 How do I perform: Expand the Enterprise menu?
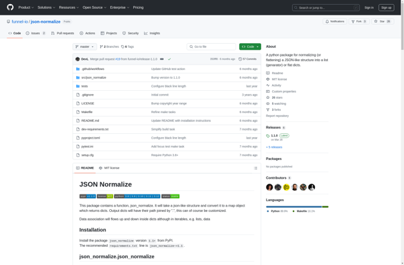pos(120,7)
